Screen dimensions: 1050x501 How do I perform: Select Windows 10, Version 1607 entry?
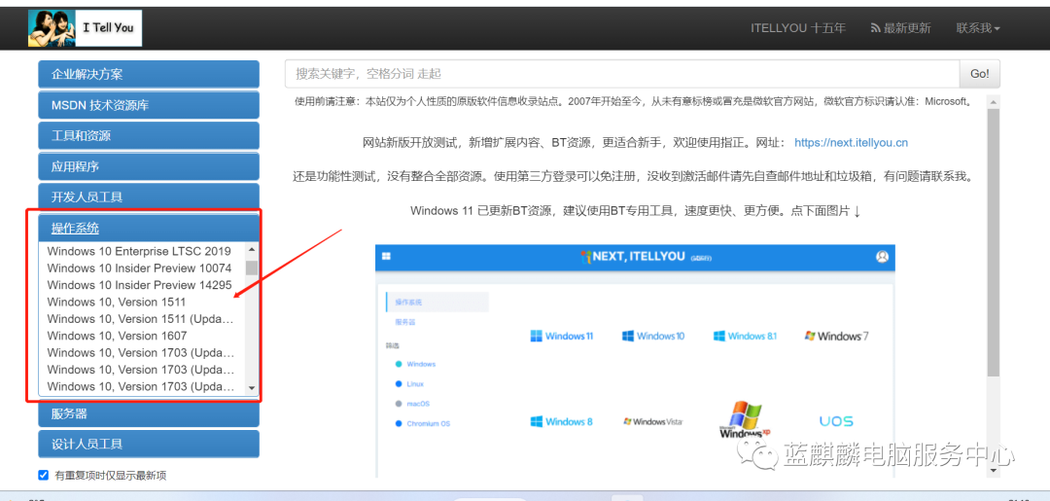click(x=118, y=336)
